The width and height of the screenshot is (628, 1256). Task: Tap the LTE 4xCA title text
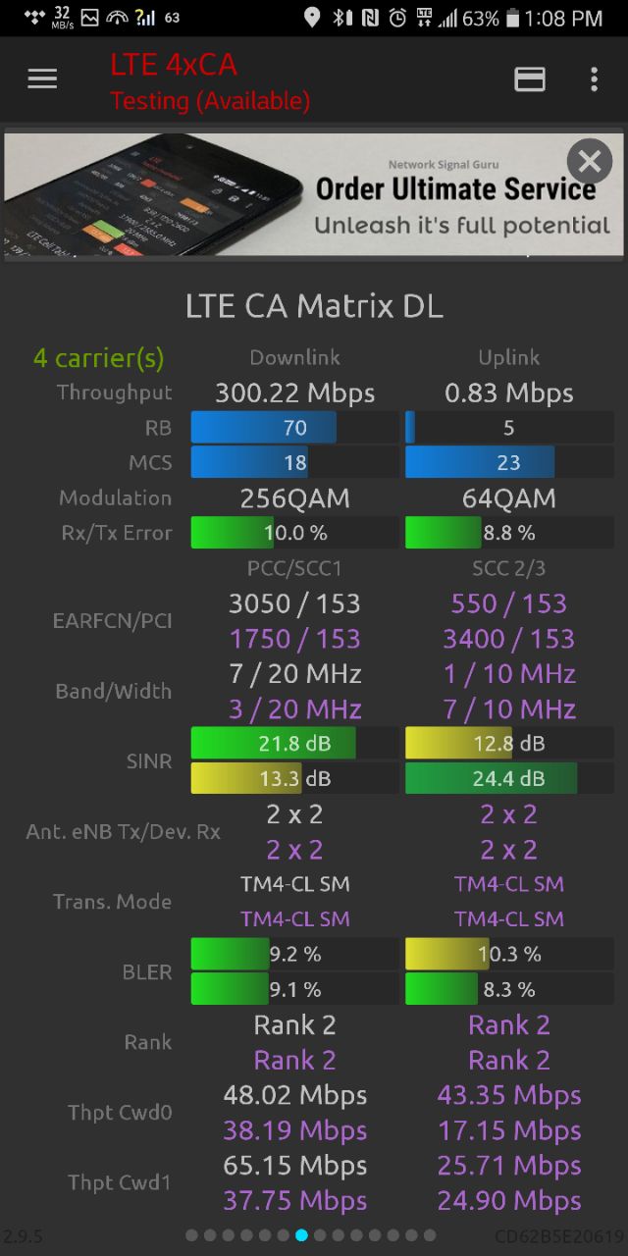click(173, 65)
